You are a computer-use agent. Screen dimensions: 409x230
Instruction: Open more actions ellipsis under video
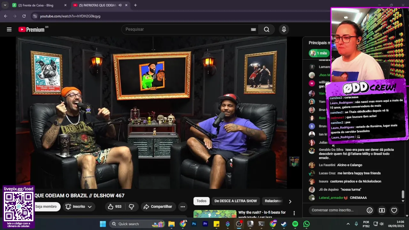(183, 207)
